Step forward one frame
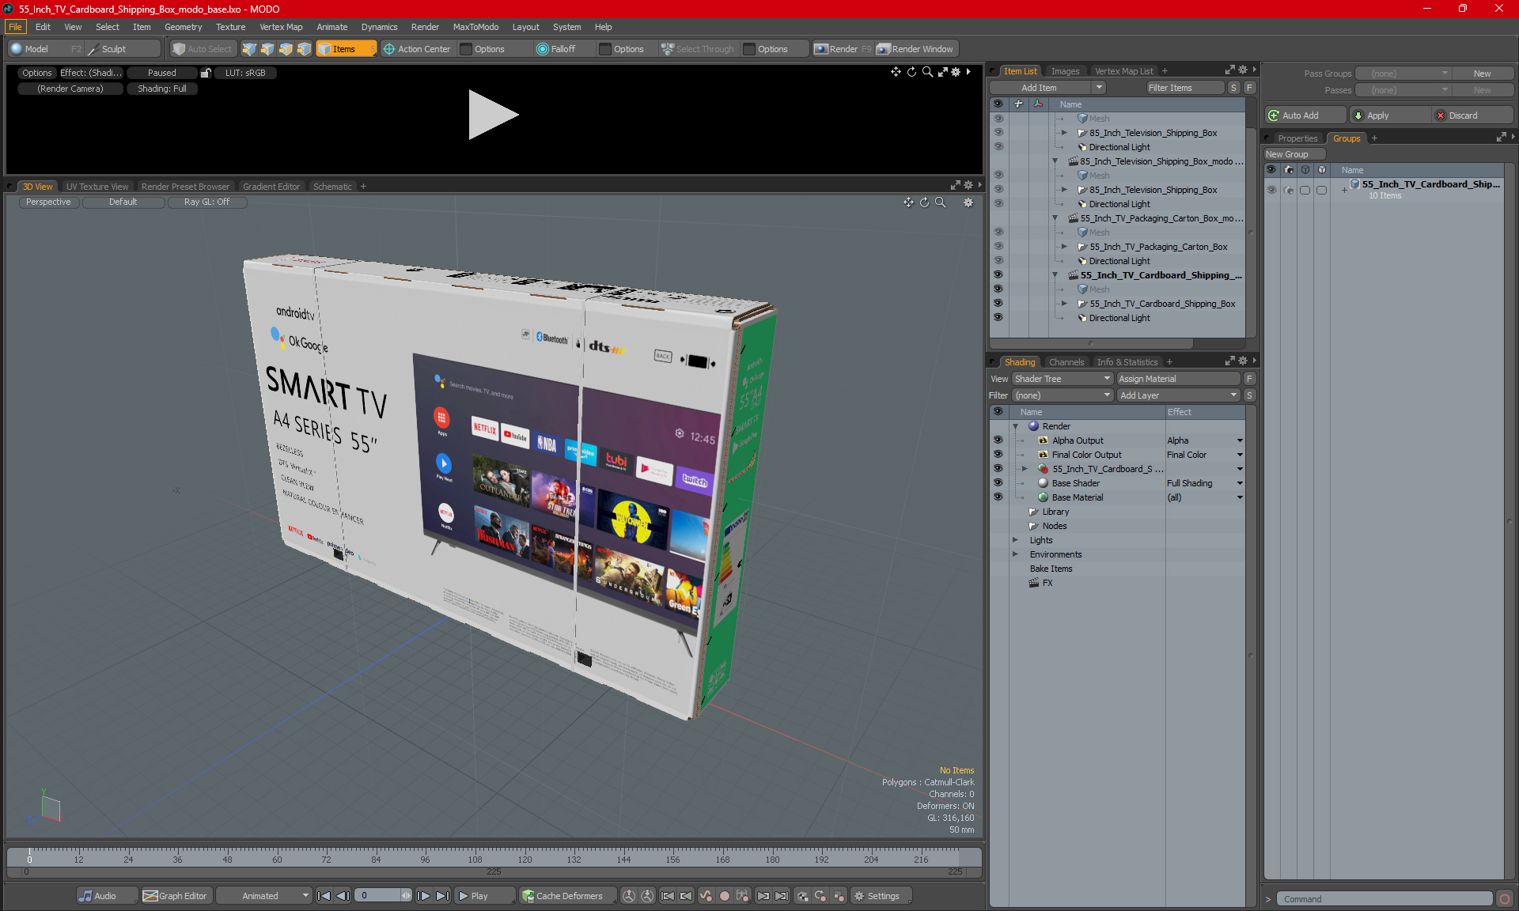Screen dimensions: 1519x911 (x=424, y=896)
